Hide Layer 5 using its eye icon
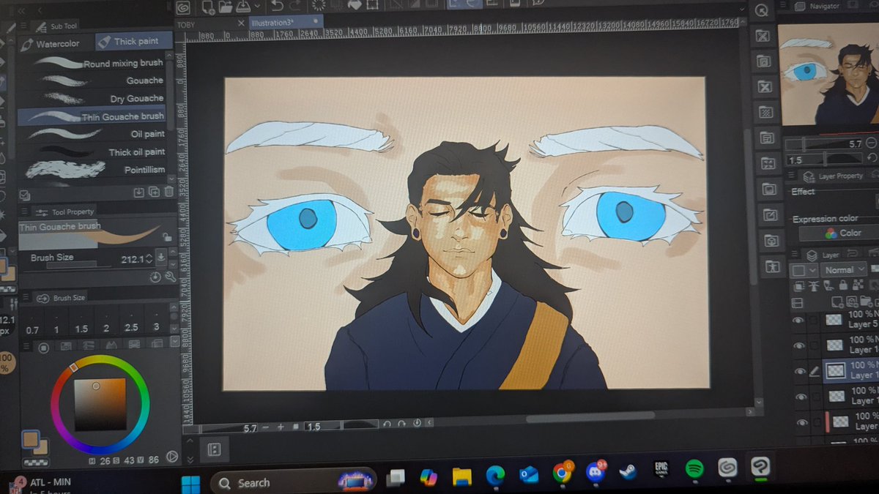Viewport: 879px width, 494px height. coord(798,320)
